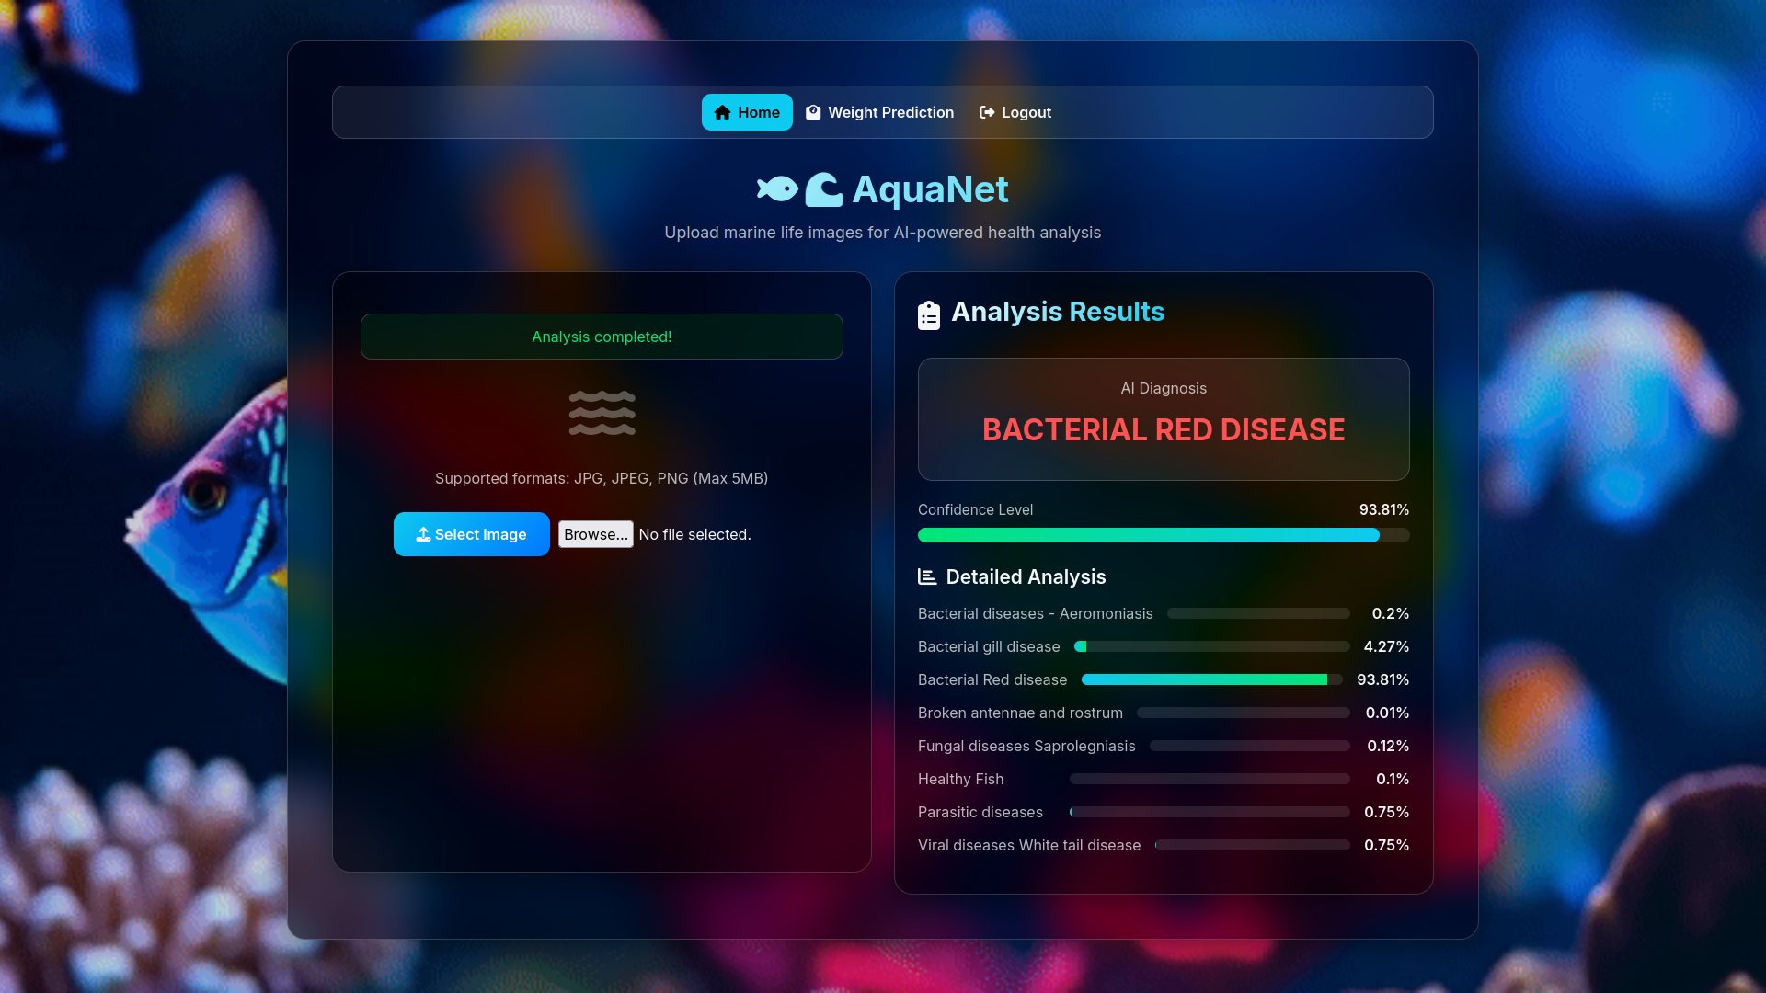Click the BACTERIAL RED DISEASE diagnosis card
This screenshot has height=993, width=1766.
[1163, 419]
